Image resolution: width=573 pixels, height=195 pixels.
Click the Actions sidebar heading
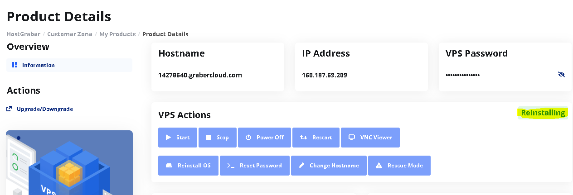point(24,90)
